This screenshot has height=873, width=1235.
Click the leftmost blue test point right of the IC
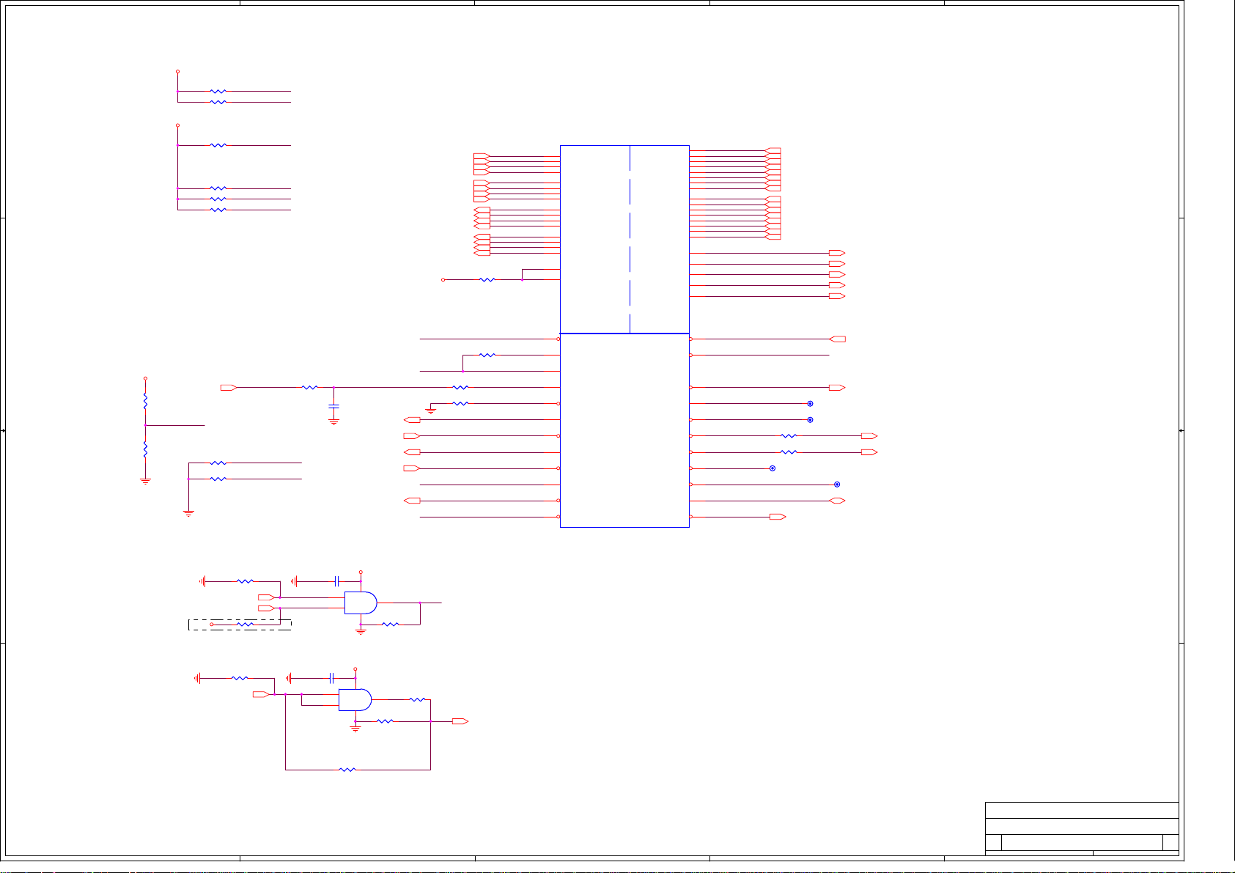(773, 468)
